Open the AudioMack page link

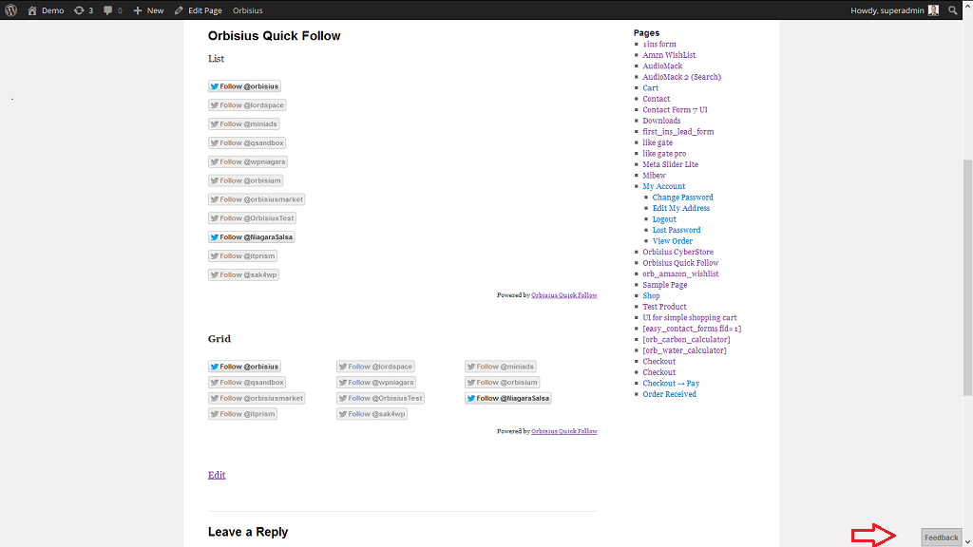tap(662, 66)
